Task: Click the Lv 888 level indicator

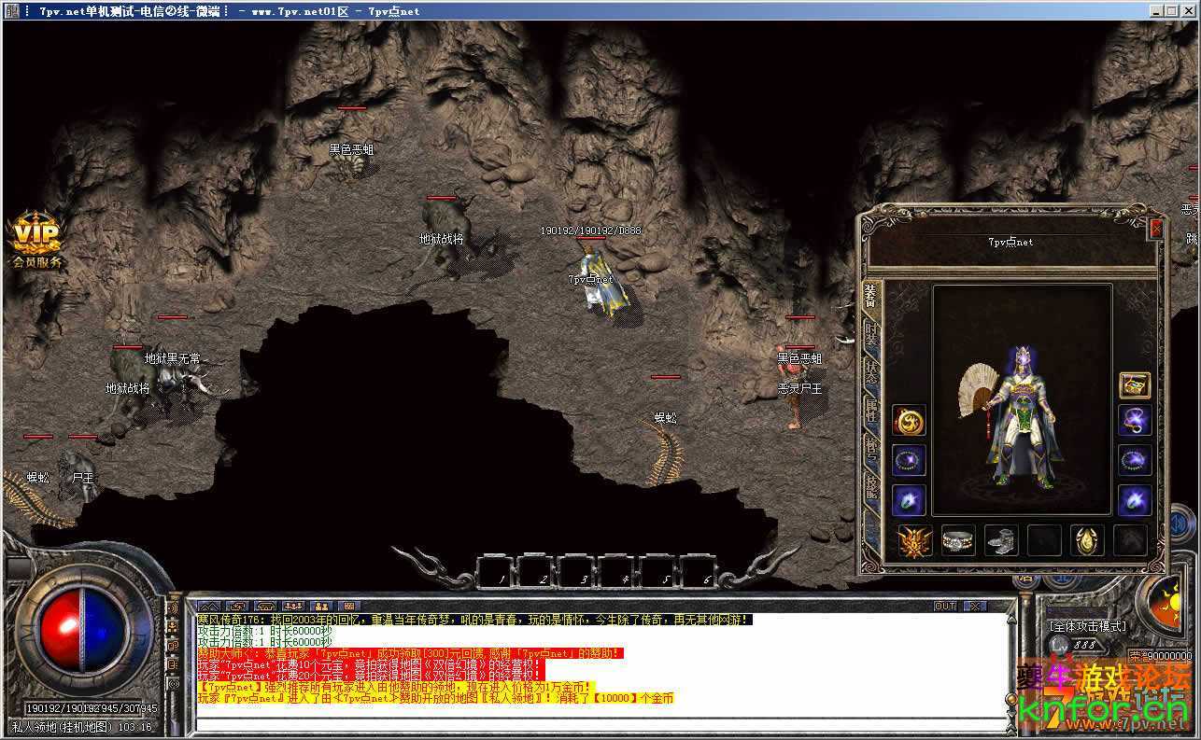Action: [x=1076, y=645]
